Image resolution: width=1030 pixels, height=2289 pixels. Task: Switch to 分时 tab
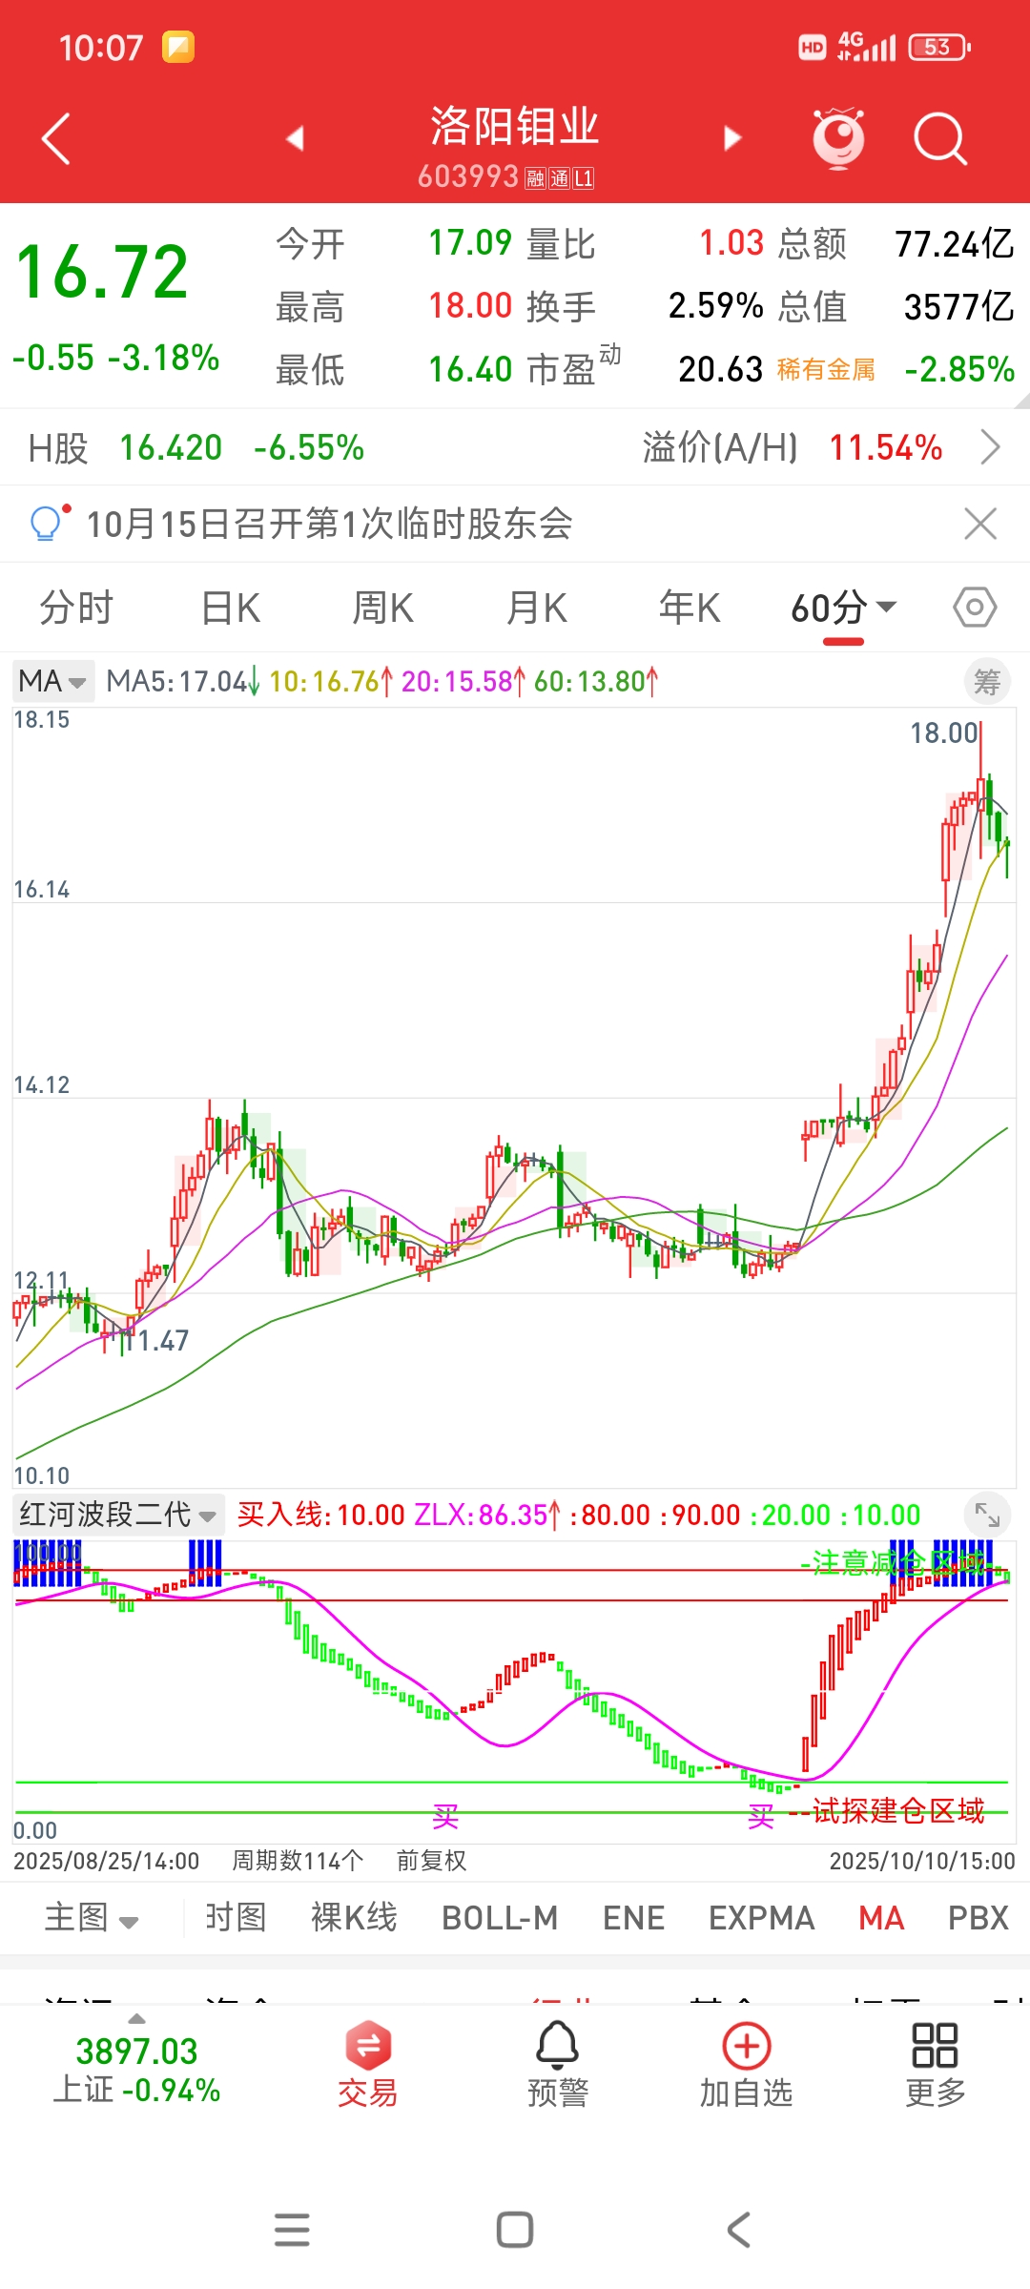76,608
